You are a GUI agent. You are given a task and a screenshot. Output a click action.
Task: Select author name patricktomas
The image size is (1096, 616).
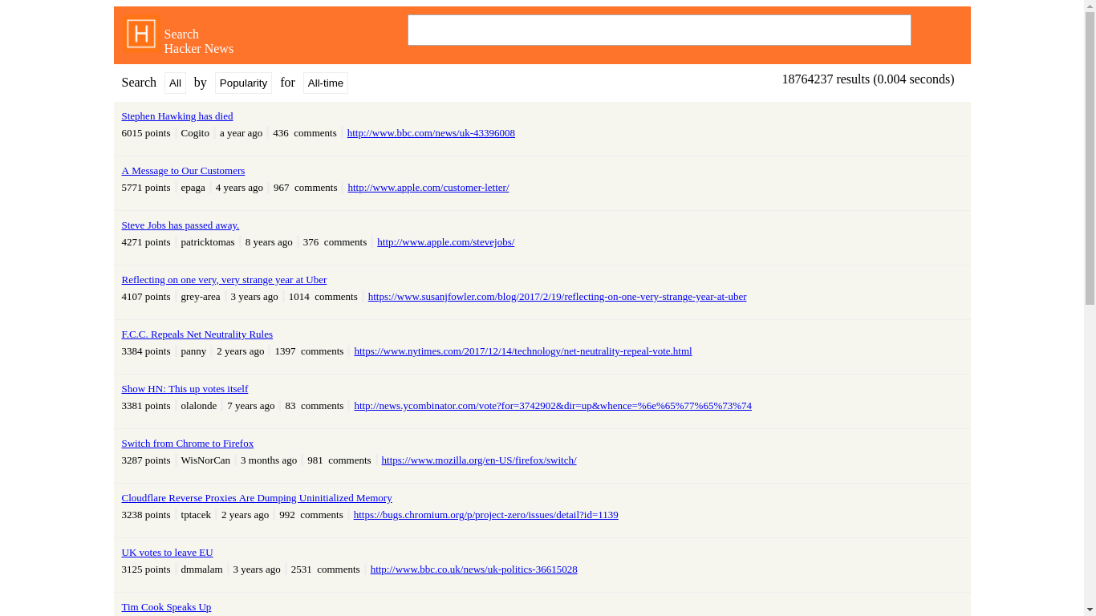(208, 242)
